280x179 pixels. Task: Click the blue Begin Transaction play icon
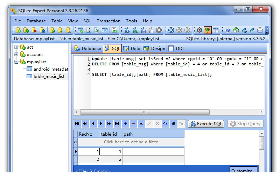171,30
